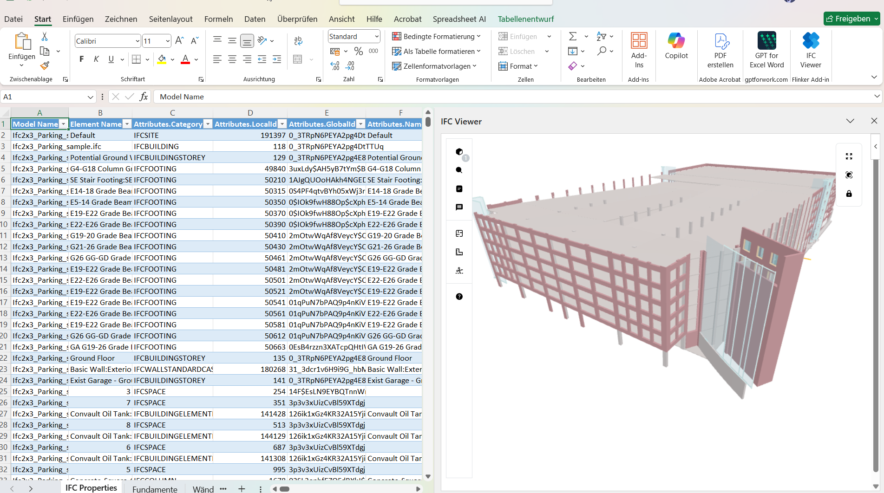Open the font size 11 dropdown
Viewport: 884px width, 493px height.
click(x=168, y=41)
